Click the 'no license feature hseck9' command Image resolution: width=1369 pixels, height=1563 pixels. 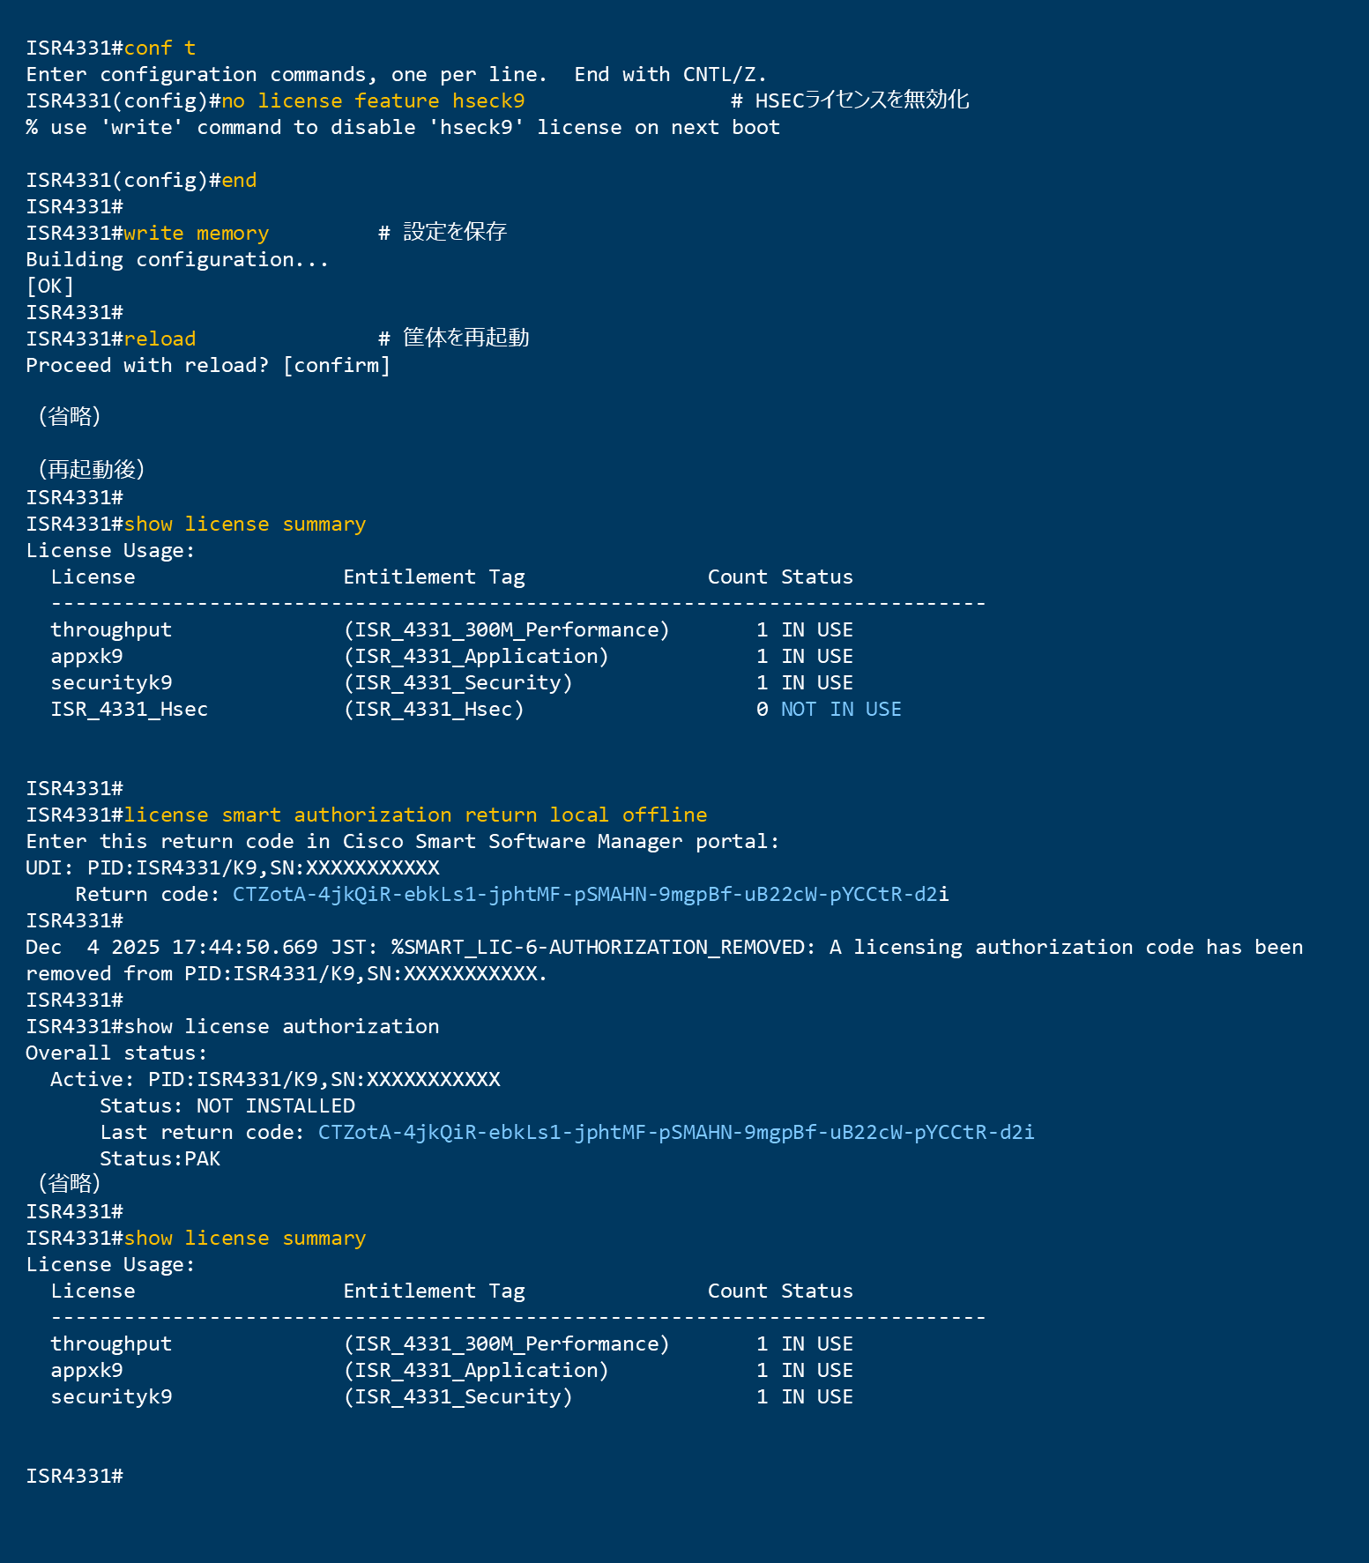click(373, 101)
